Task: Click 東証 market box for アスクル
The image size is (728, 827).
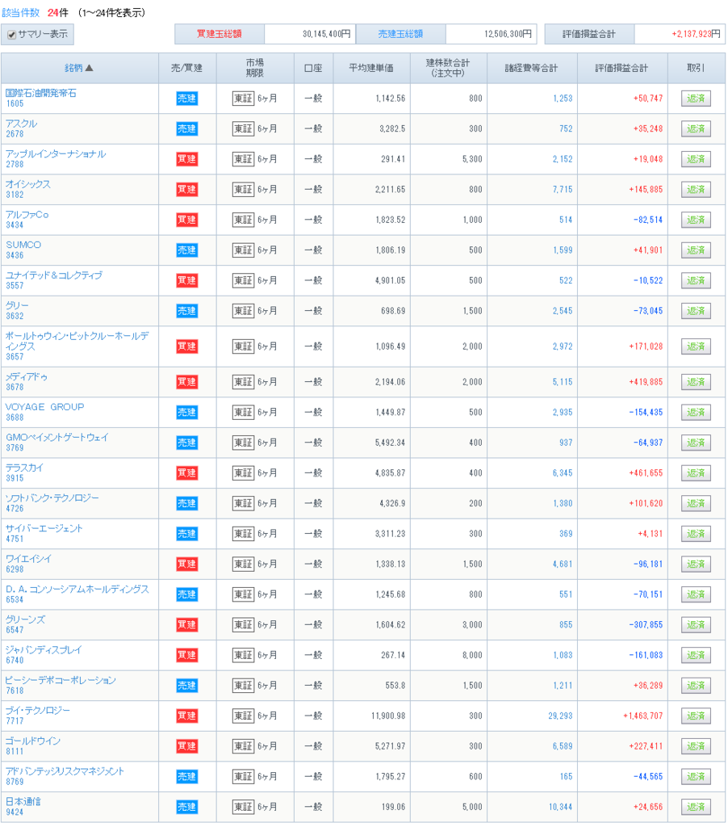Action: pyautogui.click(x=243, y=128)
